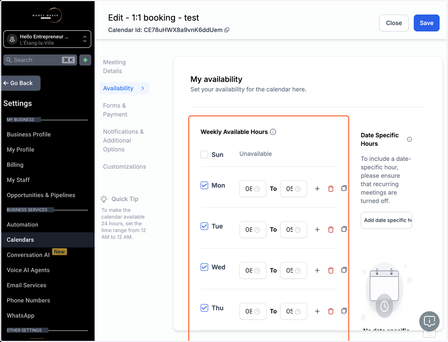
Task: Uncheck the Mon availability checkbox
Action: coord(204,186)
